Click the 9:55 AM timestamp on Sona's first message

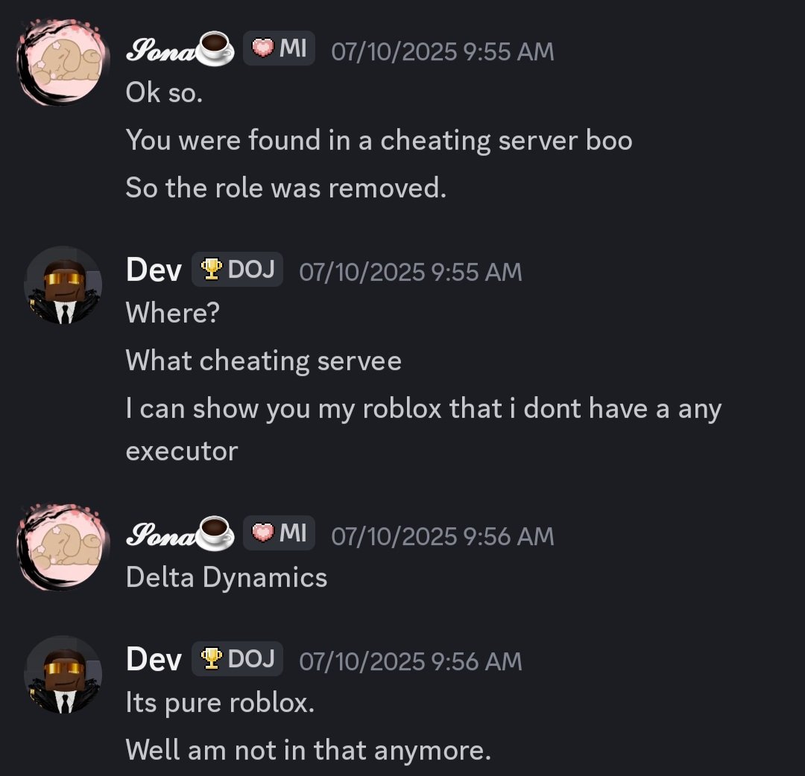[442, 51]
